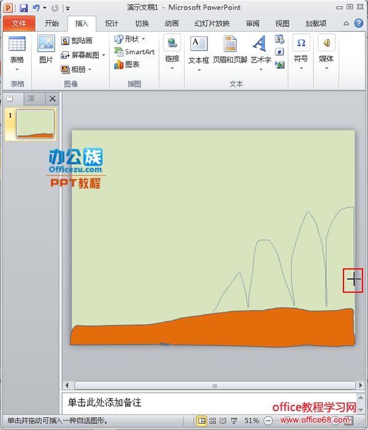Image resolution: width=368 pixels, height=430 pixels.
Task: Click the 页眉和页脚 header footer icon
Action: [x=230, y=43]
